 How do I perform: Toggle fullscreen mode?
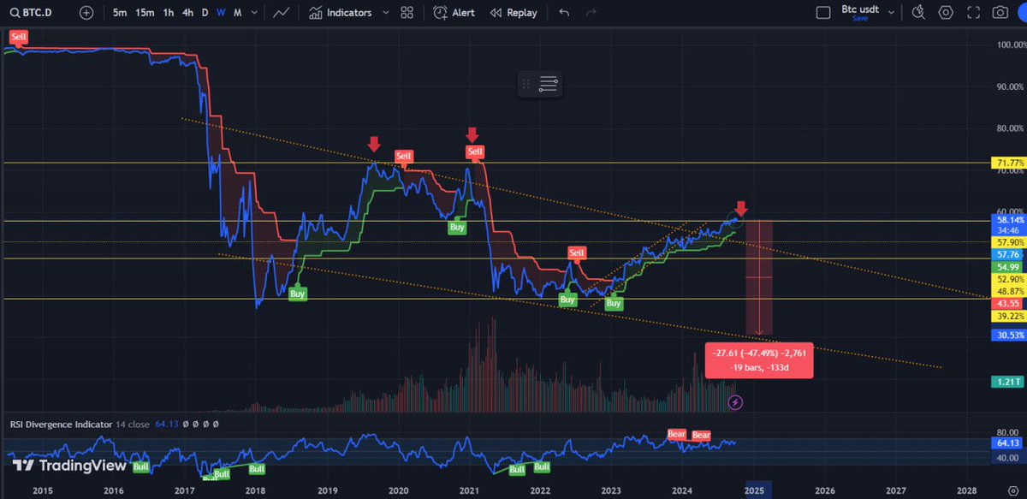coord(973,13)
